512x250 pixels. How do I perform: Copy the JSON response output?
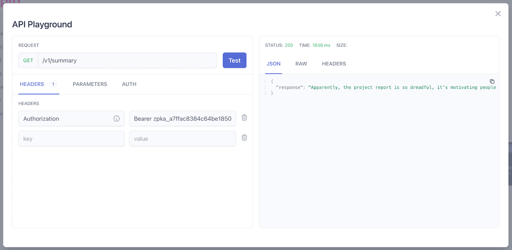coord(492,81)
